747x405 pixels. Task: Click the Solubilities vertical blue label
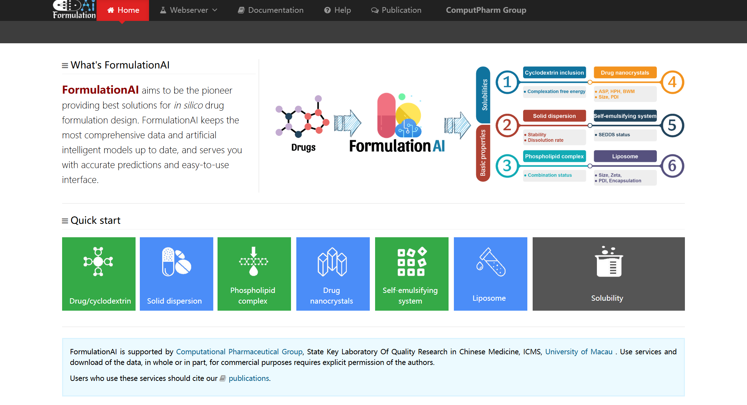pos(483,95)
